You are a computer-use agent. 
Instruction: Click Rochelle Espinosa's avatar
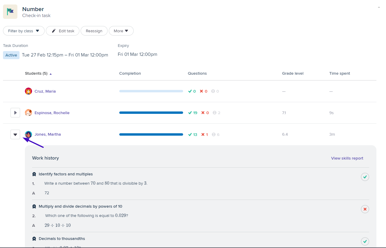tap(28, 113)
